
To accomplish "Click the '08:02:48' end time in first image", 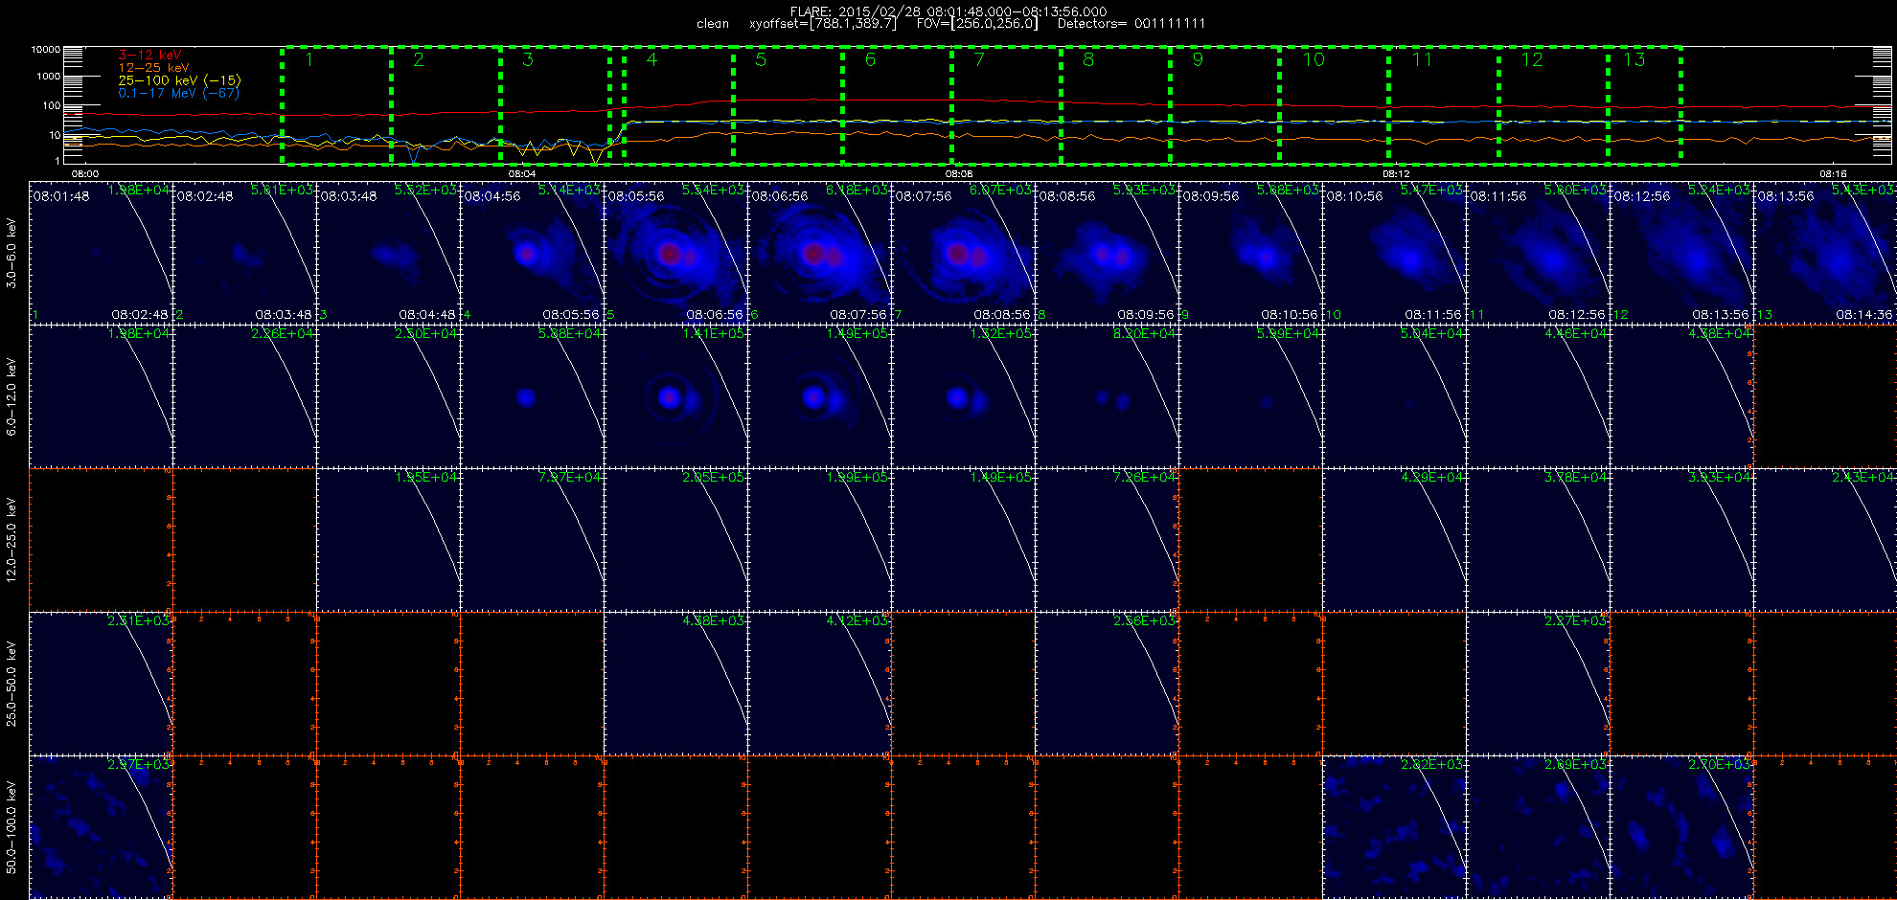I will click(140, 314).
